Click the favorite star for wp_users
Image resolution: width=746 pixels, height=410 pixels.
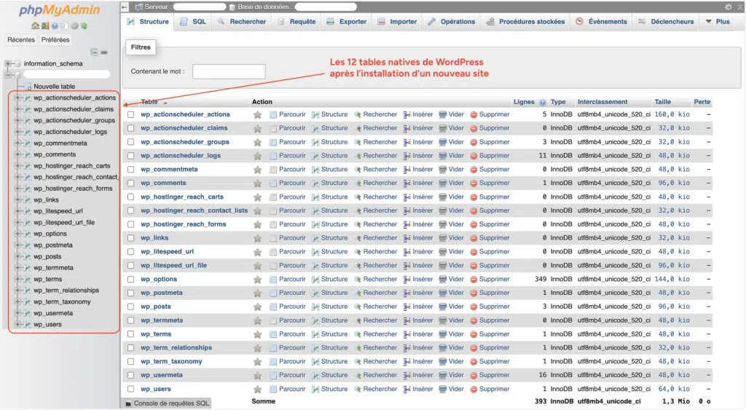257,389
